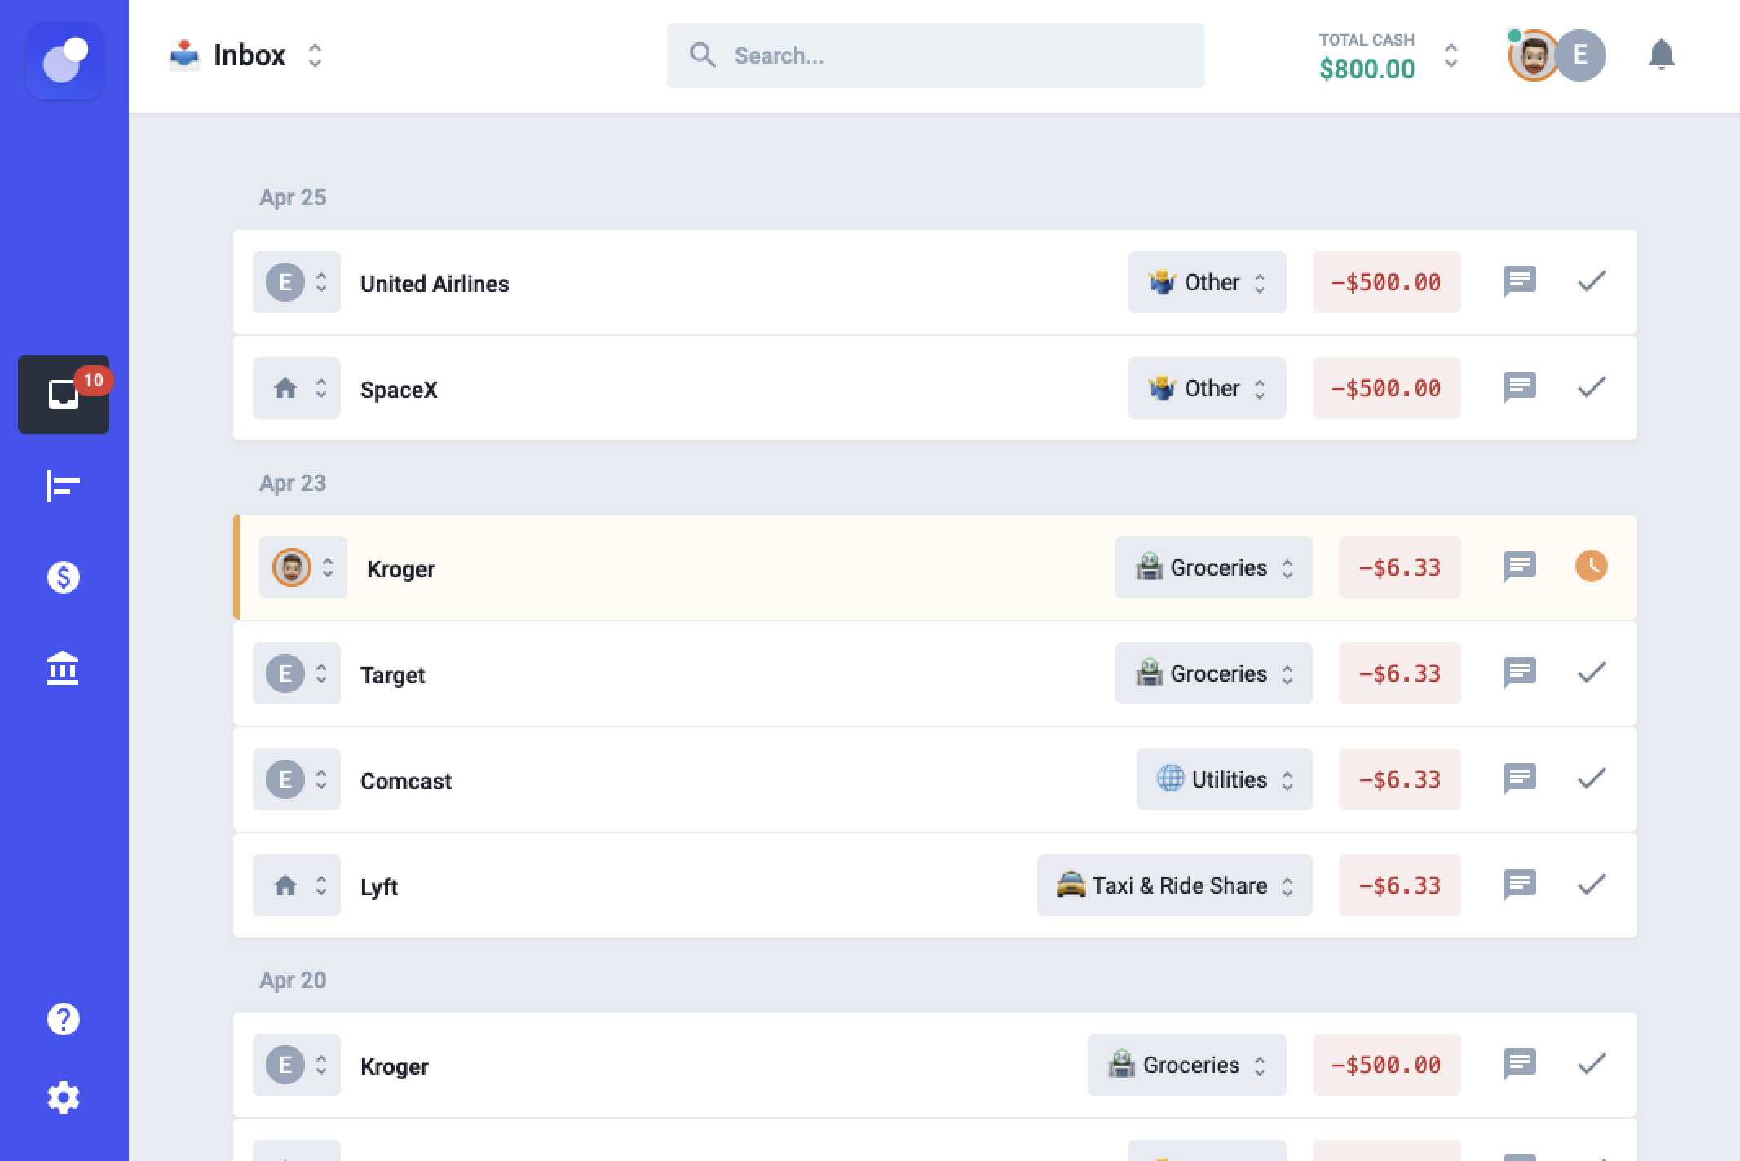
Task: Open the Inbox view switcher
Action: click(x=315, y=55)
